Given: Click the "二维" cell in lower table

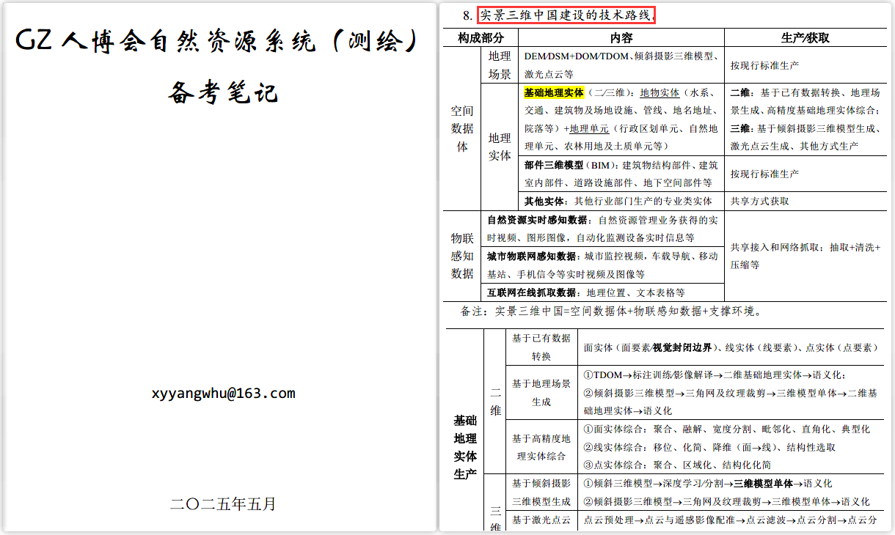Looking at the screenshot, I should [496, 402].
